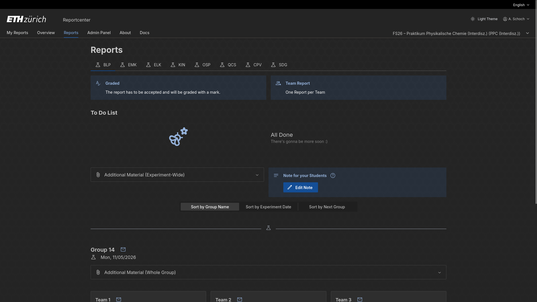Click the help icon next to Note for your Students

coord(333,176)
